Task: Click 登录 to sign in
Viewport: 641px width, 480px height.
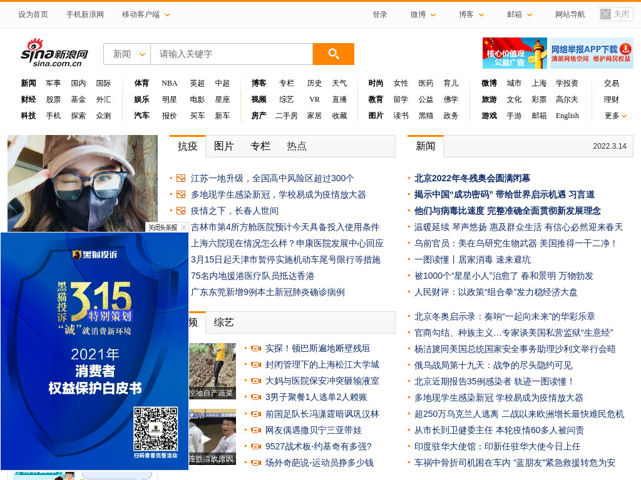Action: point(379,15)
